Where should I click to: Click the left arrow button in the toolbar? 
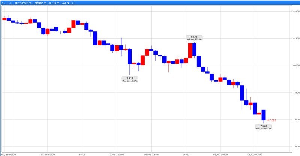[9, 3]
